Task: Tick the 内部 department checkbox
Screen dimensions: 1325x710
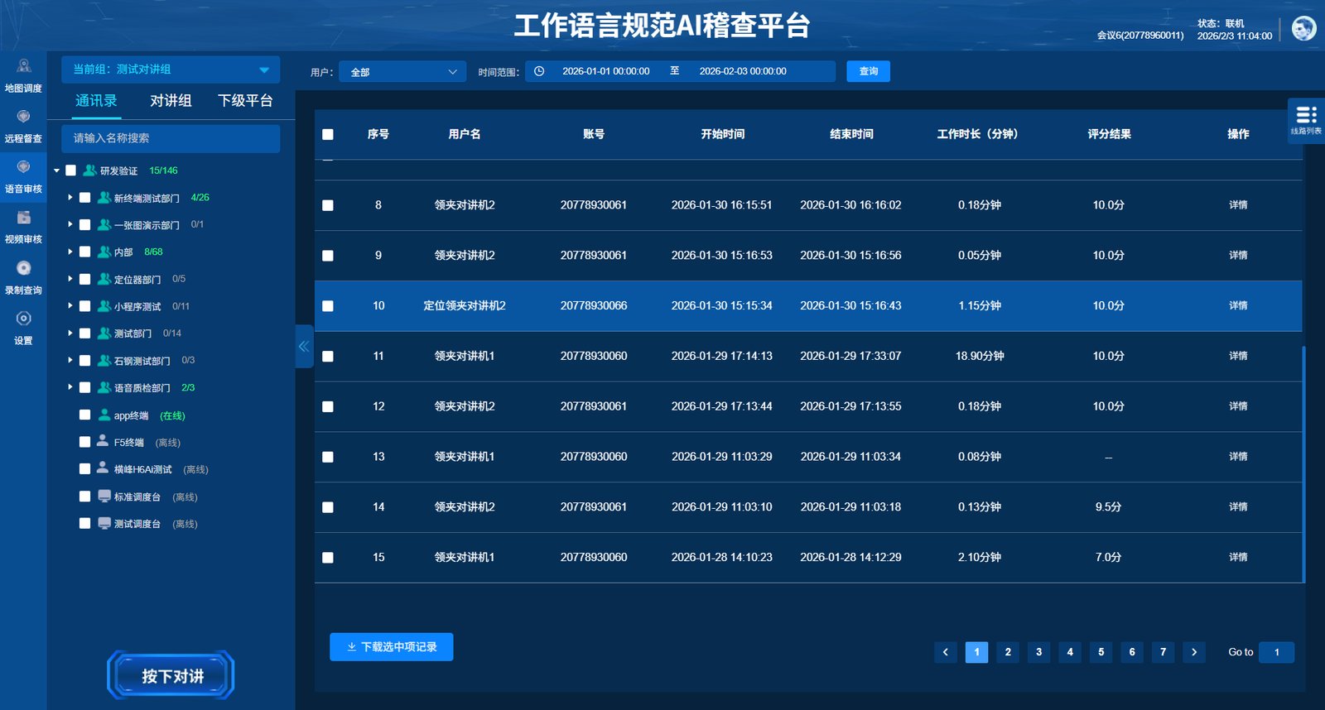Action: tap(84, 252)
